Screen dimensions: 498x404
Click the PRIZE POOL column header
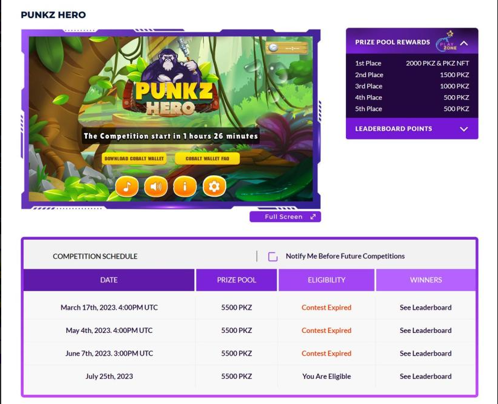pos(236,280)
